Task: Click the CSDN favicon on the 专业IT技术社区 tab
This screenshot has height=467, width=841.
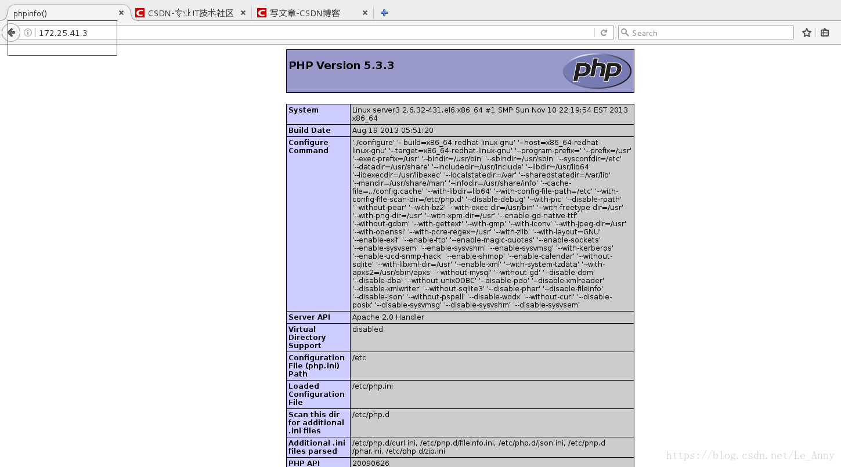Action: [x=140, y=13]
